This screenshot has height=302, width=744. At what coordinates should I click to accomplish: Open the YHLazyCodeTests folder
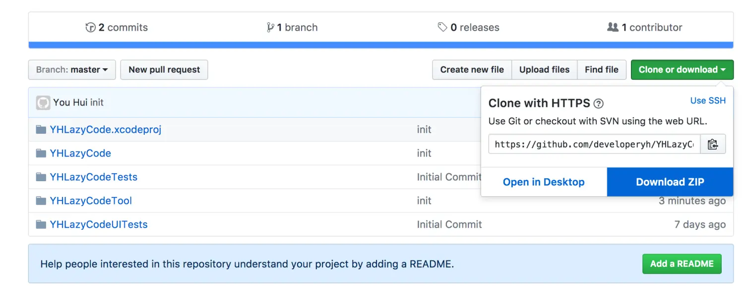(x=94, y=177)
